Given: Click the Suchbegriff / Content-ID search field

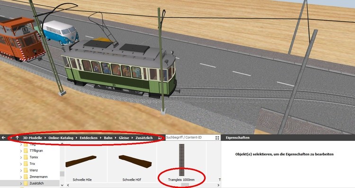Looking at the screenshot, I should pos(190,138).
